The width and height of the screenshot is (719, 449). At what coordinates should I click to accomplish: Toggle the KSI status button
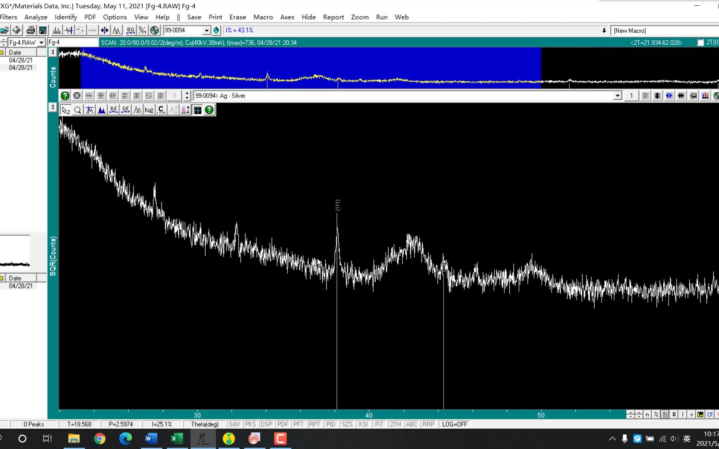pos(363,424)
